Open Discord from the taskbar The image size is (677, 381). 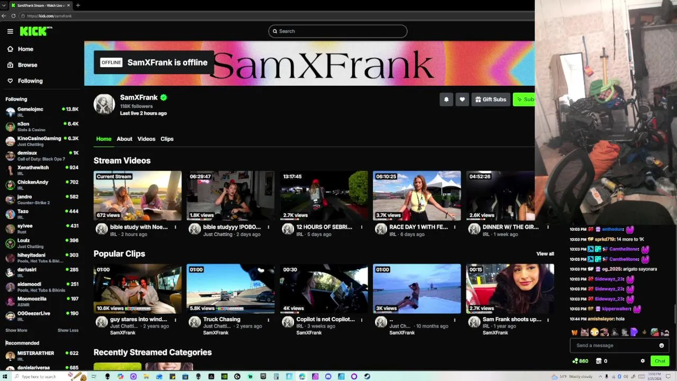328,376
